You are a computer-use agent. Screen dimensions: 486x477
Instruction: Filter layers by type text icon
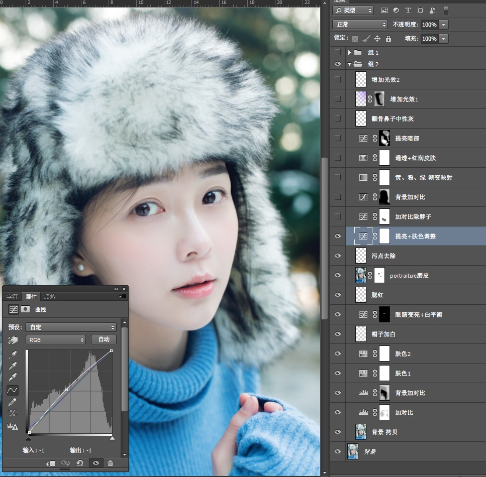(x=408, y=10)
